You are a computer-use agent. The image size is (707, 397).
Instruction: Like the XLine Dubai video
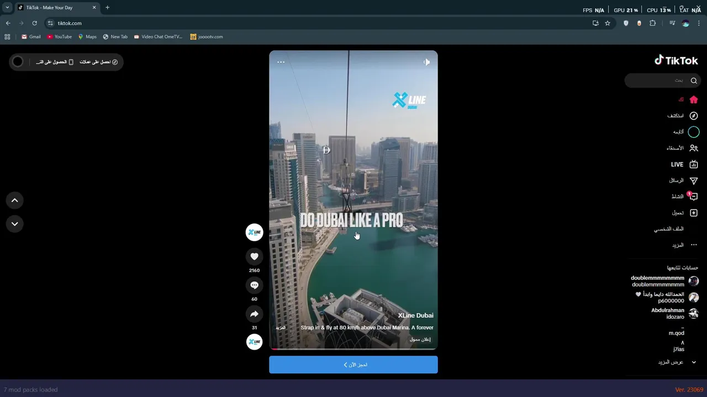(x=254, y=256)
